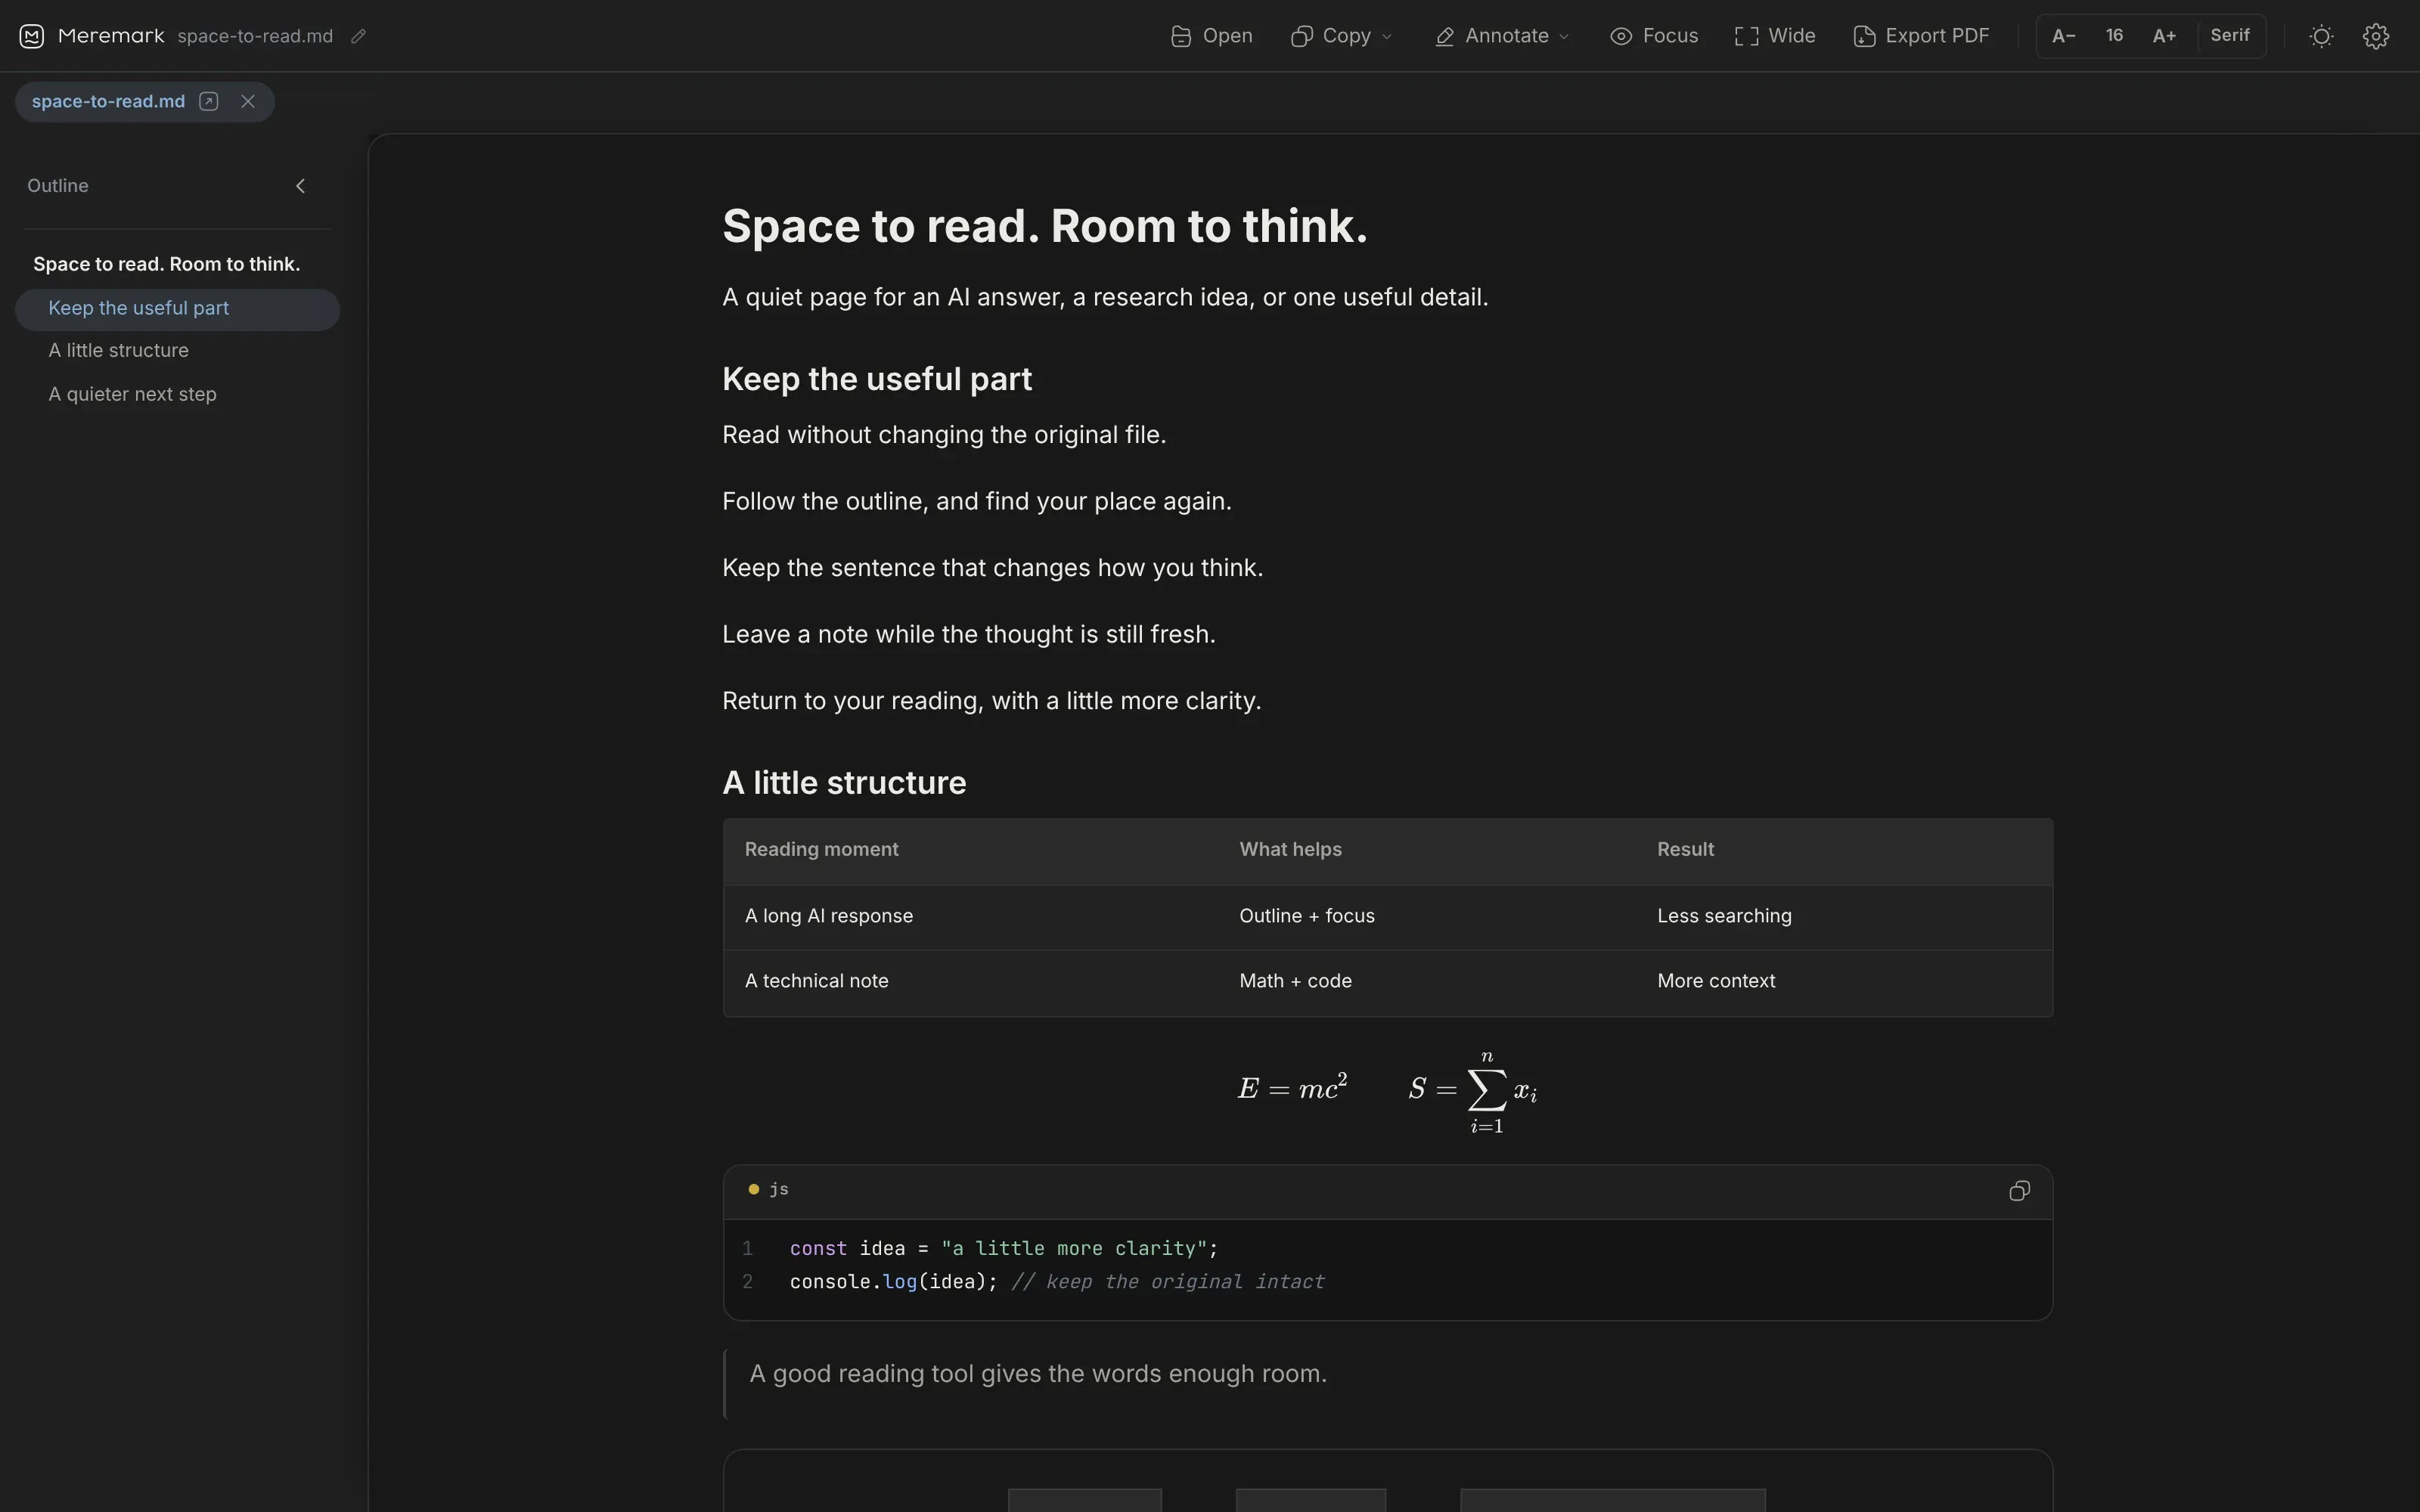This screenshot has width=2420, height=1512.
Task: Expand the Annotate dropdown menu
Action: 1502,36
